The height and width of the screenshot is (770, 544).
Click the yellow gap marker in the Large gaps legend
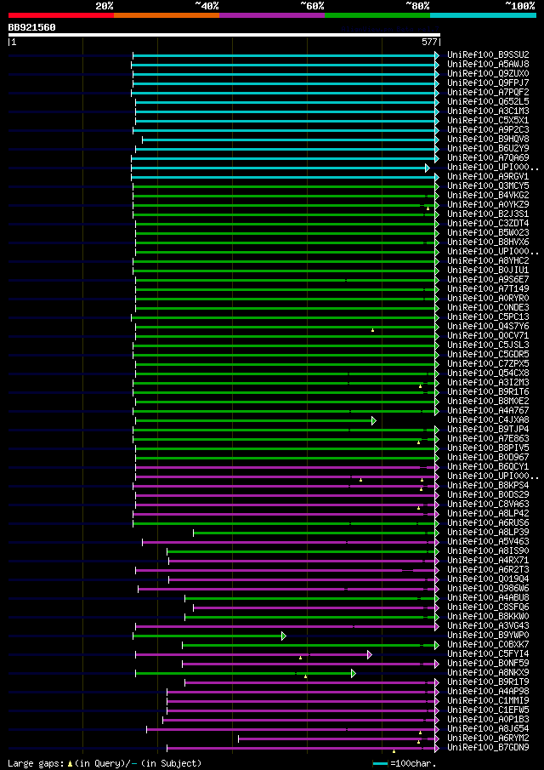point(71,763)
